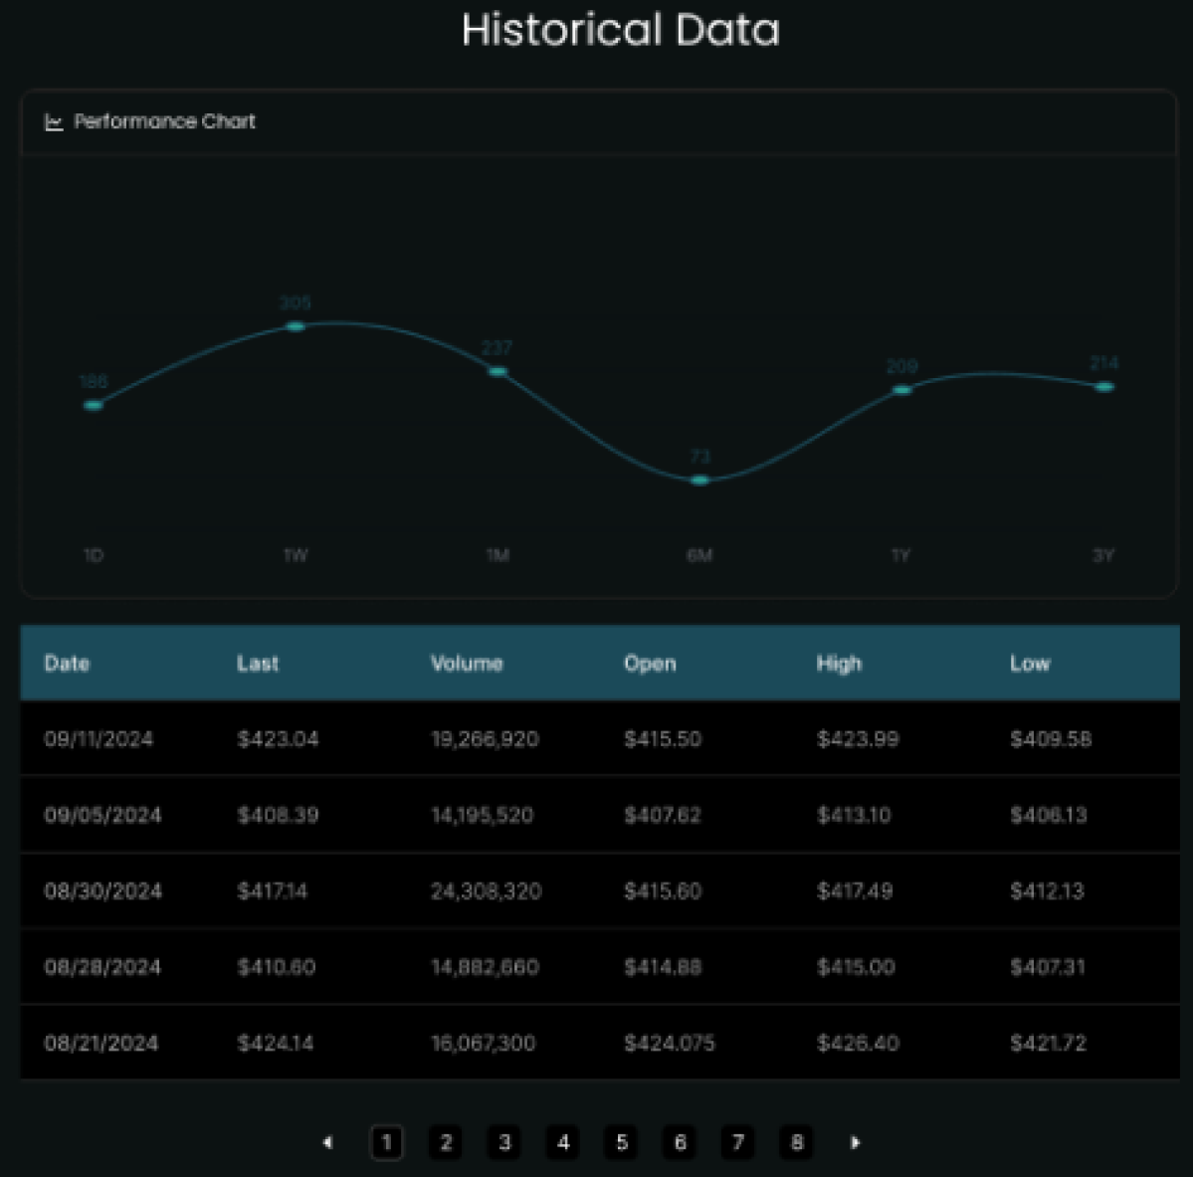Screen dimensions: 1193x1177
Task: Select the 1Y time range
Action: [901, 556]
